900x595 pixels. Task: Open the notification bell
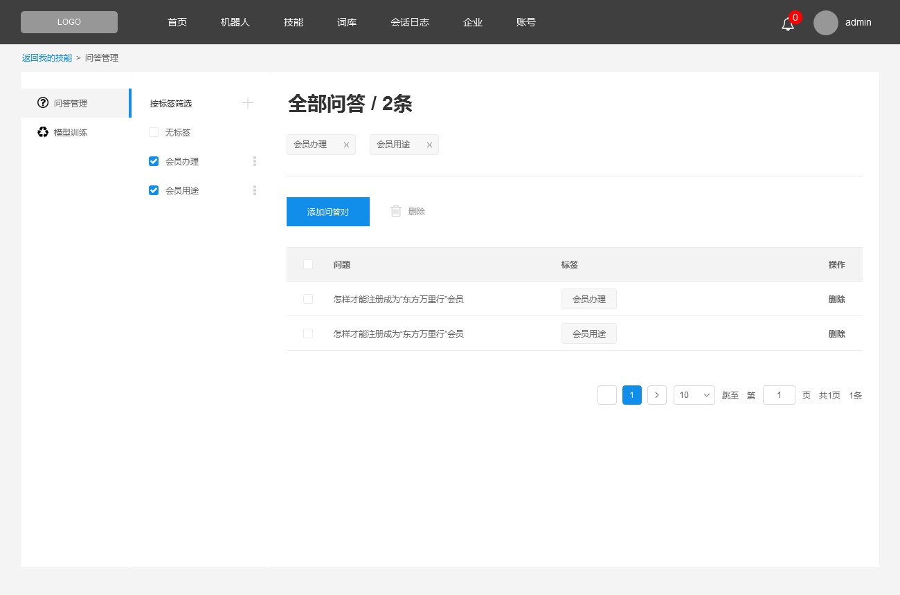pos(788,24)
